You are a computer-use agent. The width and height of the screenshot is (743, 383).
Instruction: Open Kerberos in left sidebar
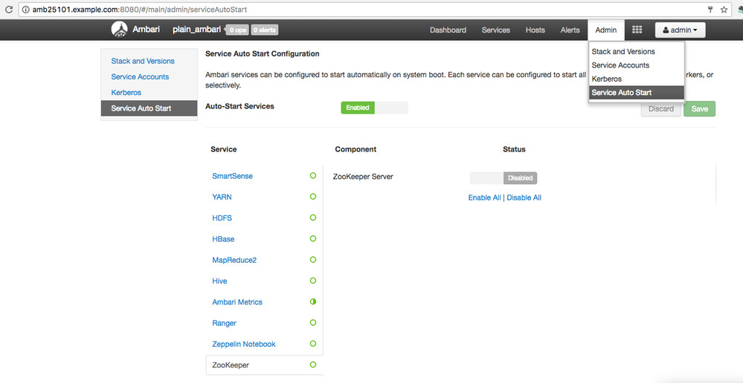126,93
